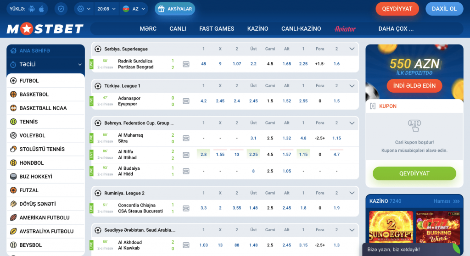Select over odds 8 in Al Budaiya match

(253, 171)
